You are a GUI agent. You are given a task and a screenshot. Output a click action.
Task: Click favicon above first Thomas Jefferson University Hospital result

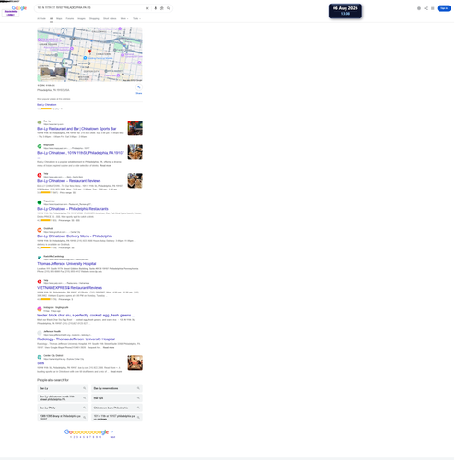(x=40, y=258)
